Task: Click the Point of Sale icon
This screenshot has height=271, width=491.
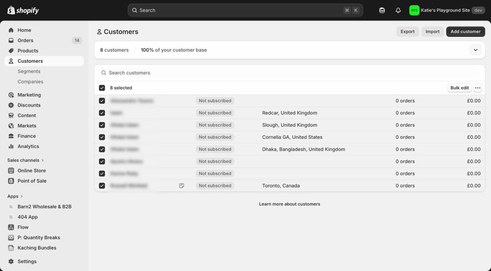Action: 11,181
